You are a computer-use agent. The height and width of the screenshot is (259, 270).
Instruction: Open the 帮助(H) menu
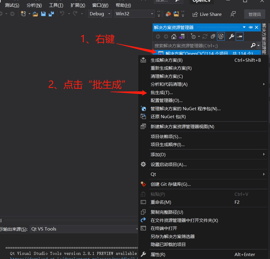[x=123, y=5]
